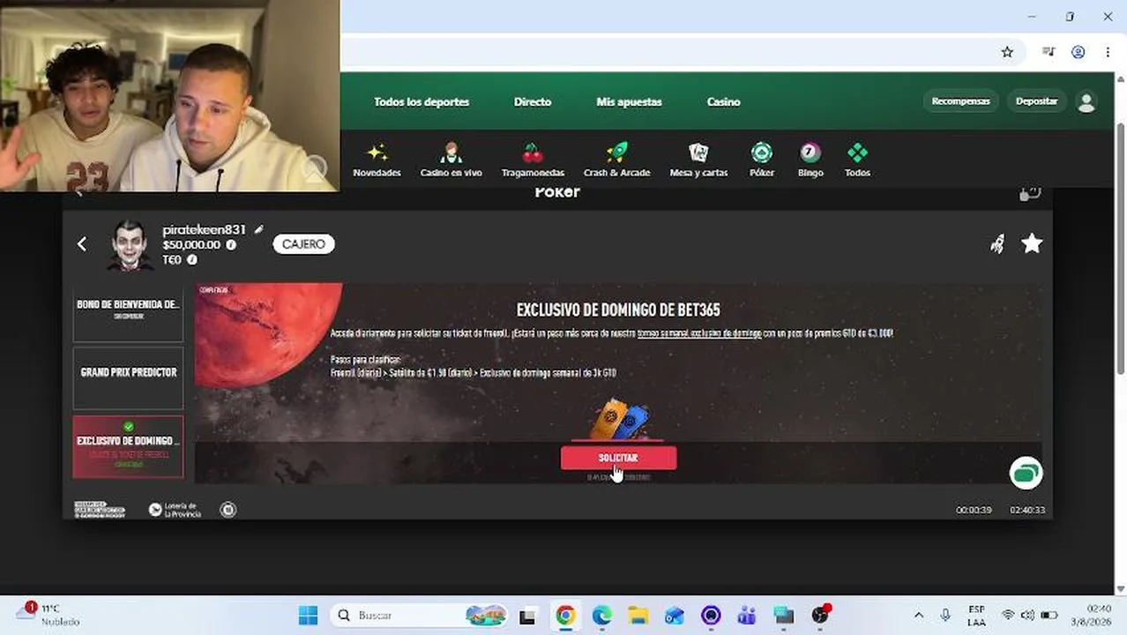Show info for $50,000.00 balance

(x=231, y=245)
